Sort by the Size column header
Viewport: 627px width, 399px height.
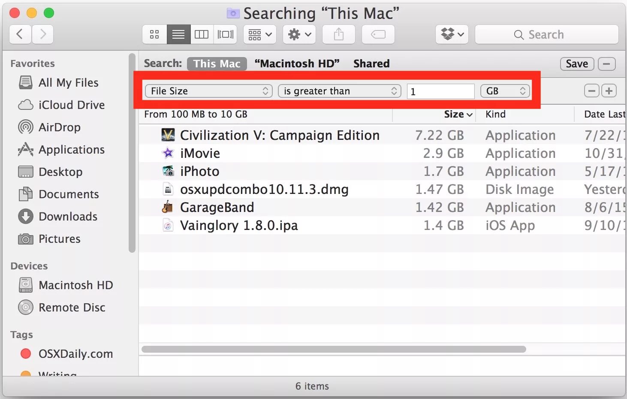[x=458, y=114]
